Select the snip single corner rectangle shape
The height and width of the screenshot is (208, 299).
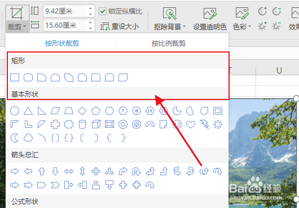coord(42,77)
